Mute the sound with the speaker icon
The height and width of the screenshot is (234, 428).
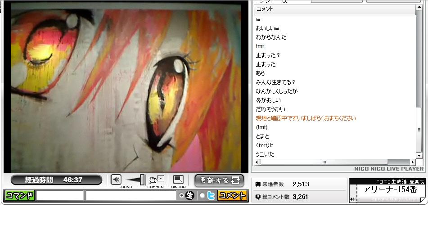(x=116, y=180)
